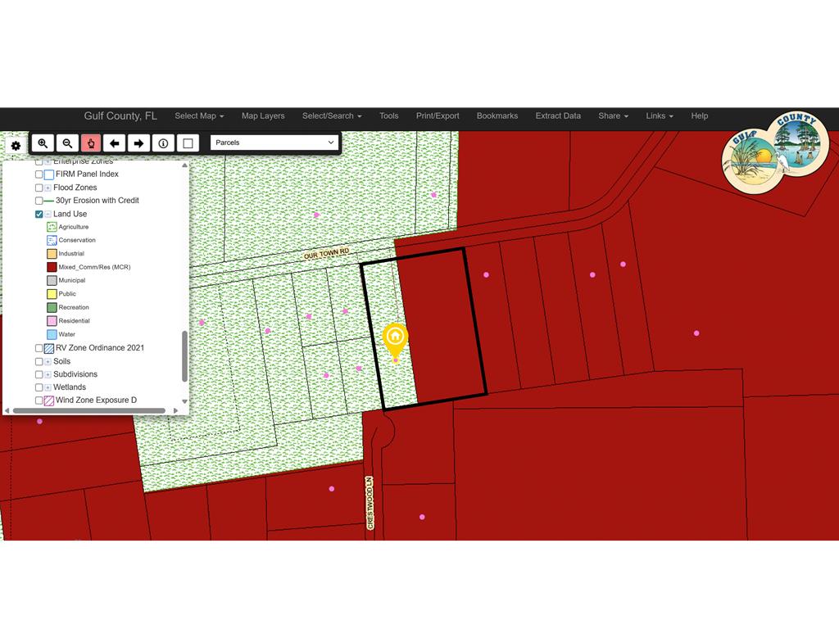Viewport: 839px width, 629px height.
Task: Select the pan hand tool
Action: [x=91, y=143]
